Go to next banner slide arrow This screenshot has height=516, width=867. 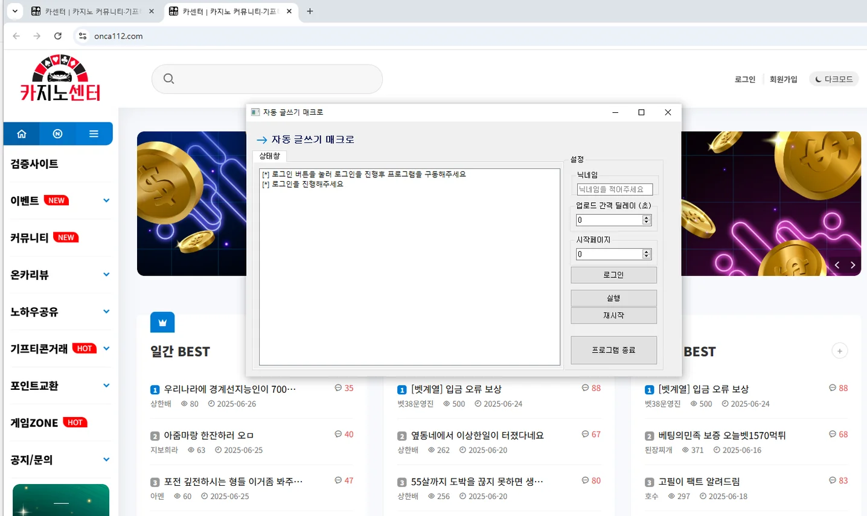point(853,265)
